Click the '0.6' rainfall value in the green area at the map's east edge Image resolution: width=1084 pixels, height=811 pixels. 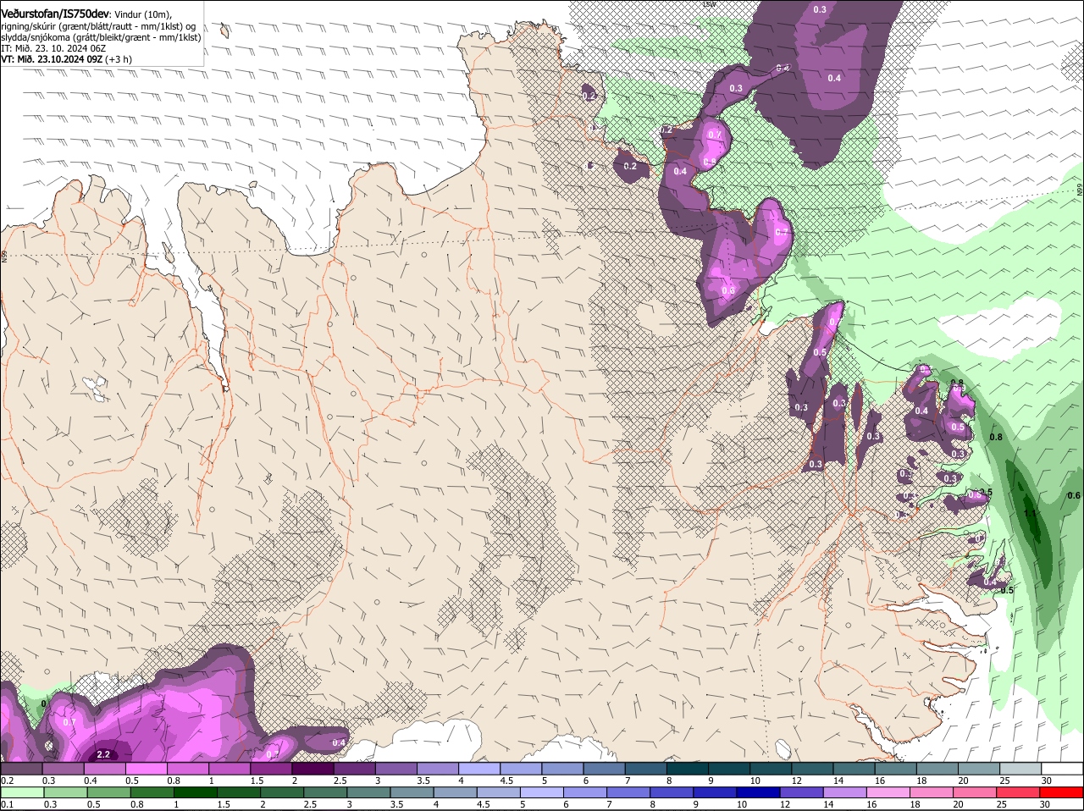click(x=1074, y=496)
